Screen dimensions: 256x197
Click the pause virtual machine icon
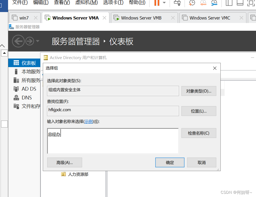(x=157, y=3)
